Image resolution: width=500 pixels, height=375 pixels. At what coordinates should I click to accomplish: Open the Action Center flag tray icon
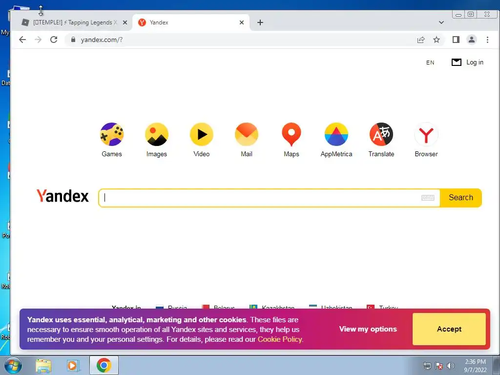[439, 366]
